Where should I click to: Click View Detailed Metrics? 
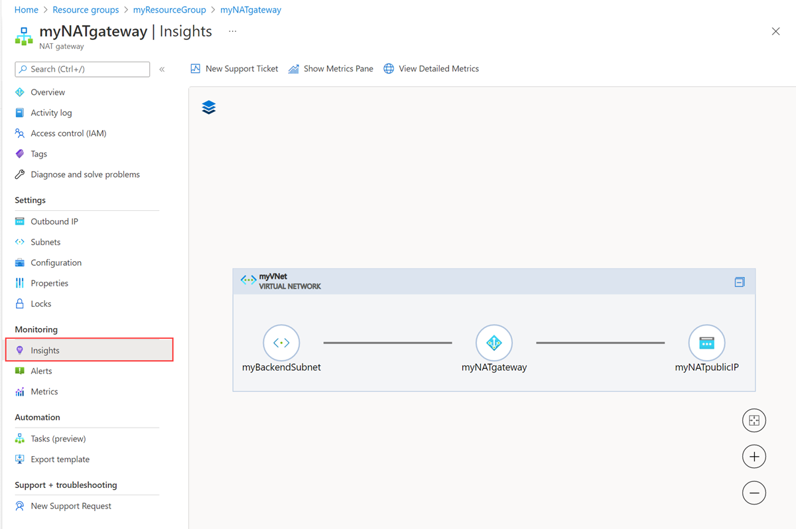[431, 68]
